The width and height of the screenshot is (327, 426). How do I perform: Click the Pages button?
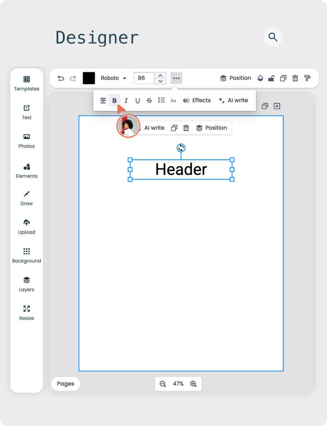click(65, 384)
